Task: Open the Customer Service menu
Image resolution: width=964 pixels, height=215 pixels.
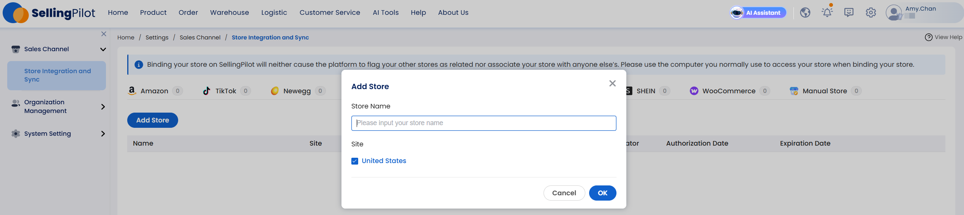Action: (330, 13)
